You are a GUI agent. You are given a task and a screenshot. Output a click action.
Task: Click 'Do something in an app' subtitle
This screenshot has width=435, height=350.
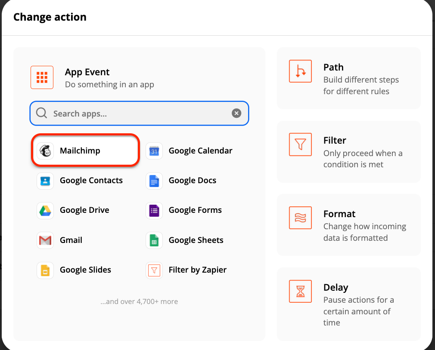109,84
